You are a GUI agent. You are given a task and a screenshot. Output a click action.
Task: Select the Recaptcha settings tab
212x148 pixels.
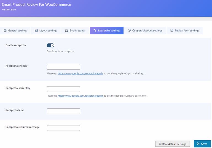(x=106, y=31)
